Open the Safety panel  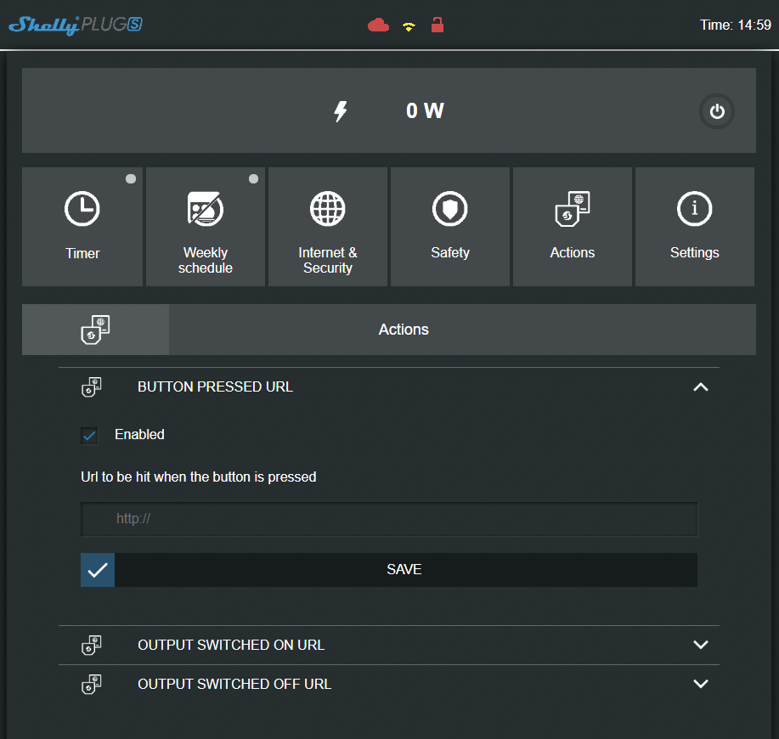[450, 227]
